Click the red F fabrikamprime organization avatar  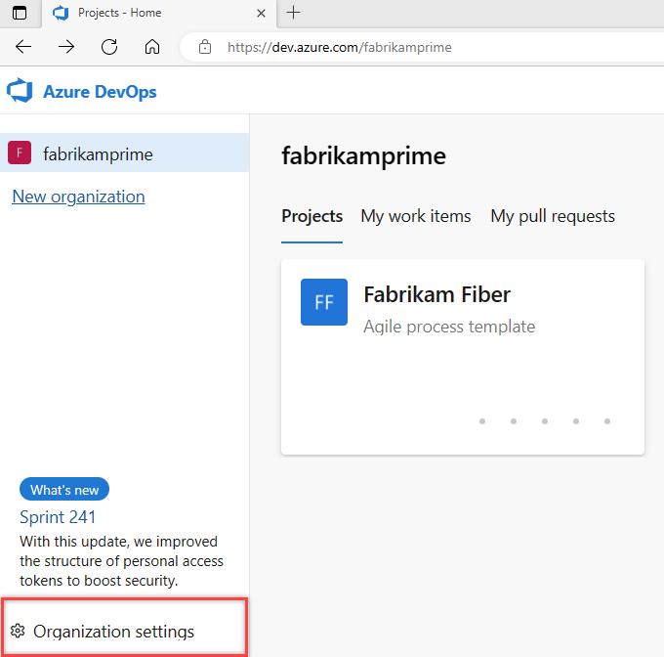[20, 153]
